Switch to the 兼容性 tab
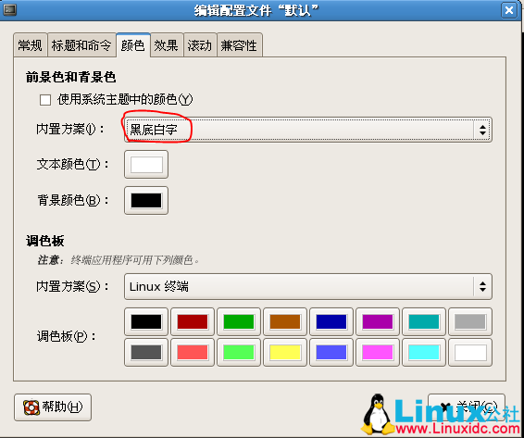 239,45
